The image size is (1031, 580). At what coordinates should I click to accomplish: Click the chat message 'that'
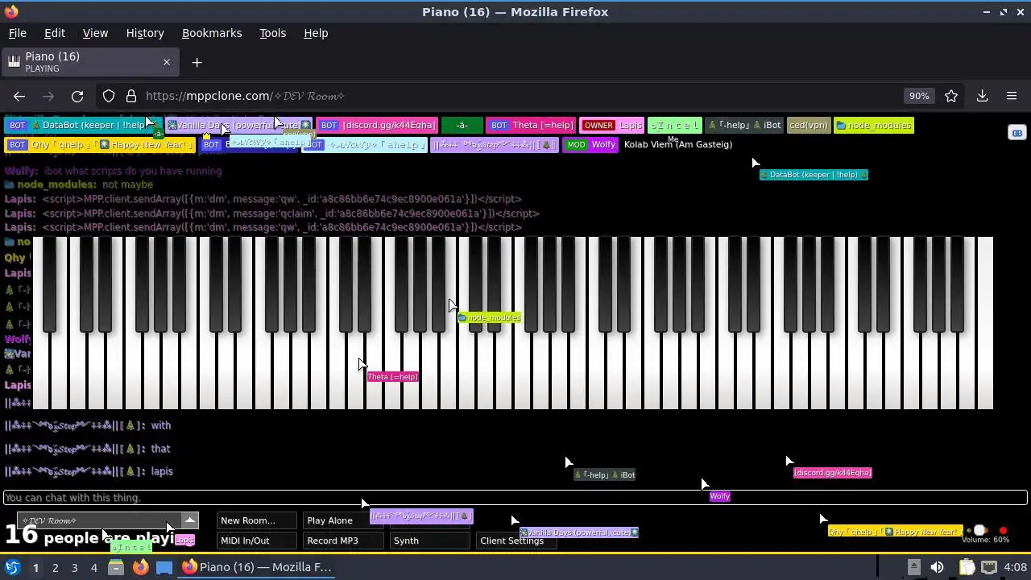coord(160,449)
